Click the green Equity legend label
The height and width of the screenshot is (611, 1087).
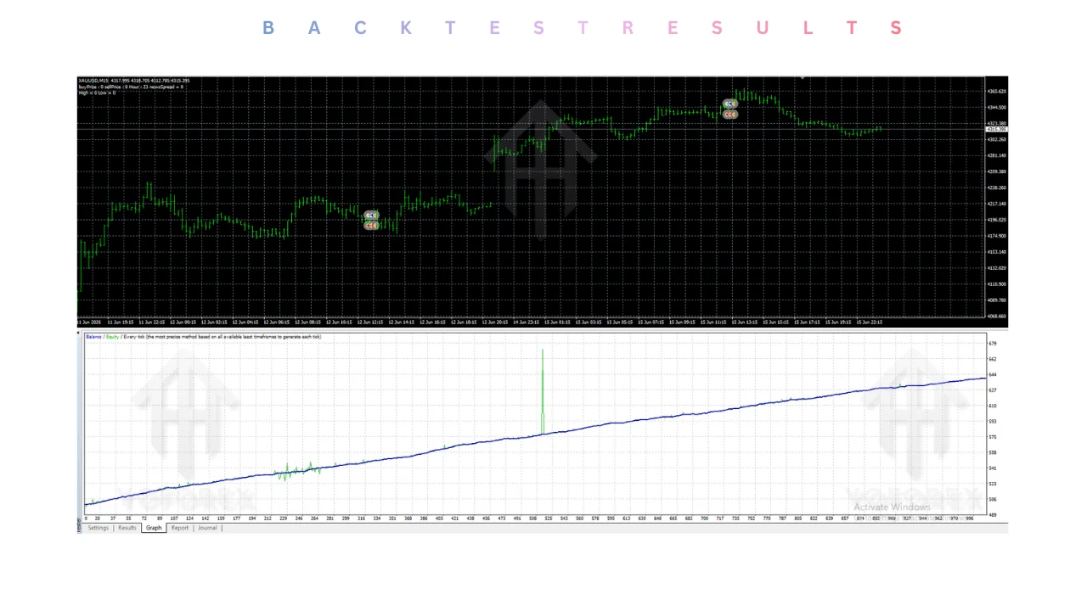pyautogui.click(x=111, y=337)
